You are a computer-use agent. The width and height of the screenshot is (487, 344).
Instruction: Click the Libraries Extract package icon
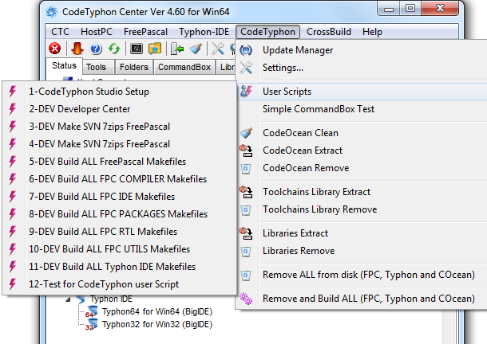(x=246, y=233)
